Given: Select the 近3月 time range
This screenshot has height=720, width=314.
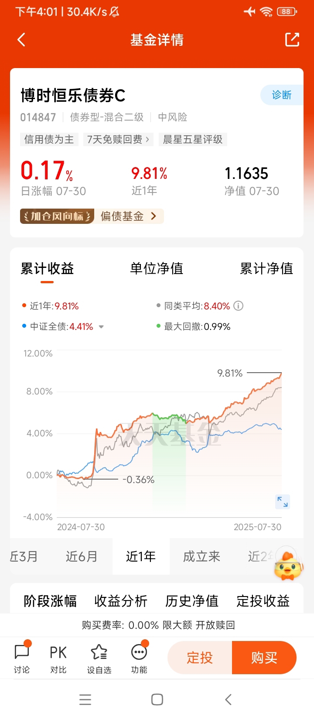Looking at the screenshot, I should [24, 556].
